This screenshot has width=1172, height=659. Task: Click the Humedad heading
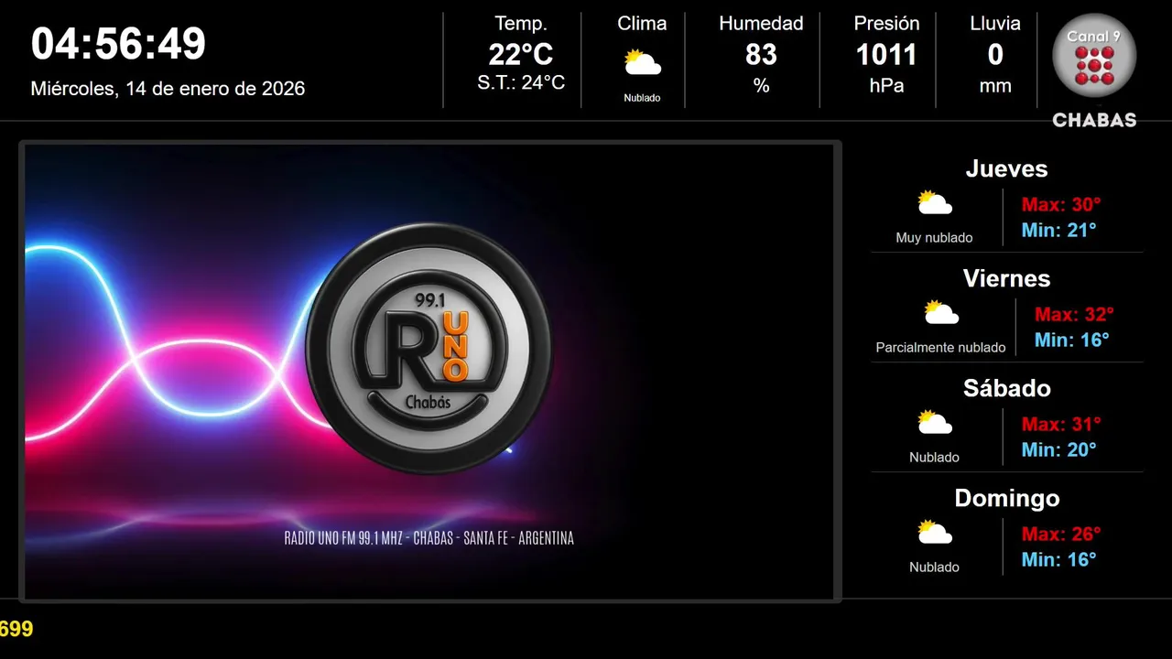click(761, 24)
